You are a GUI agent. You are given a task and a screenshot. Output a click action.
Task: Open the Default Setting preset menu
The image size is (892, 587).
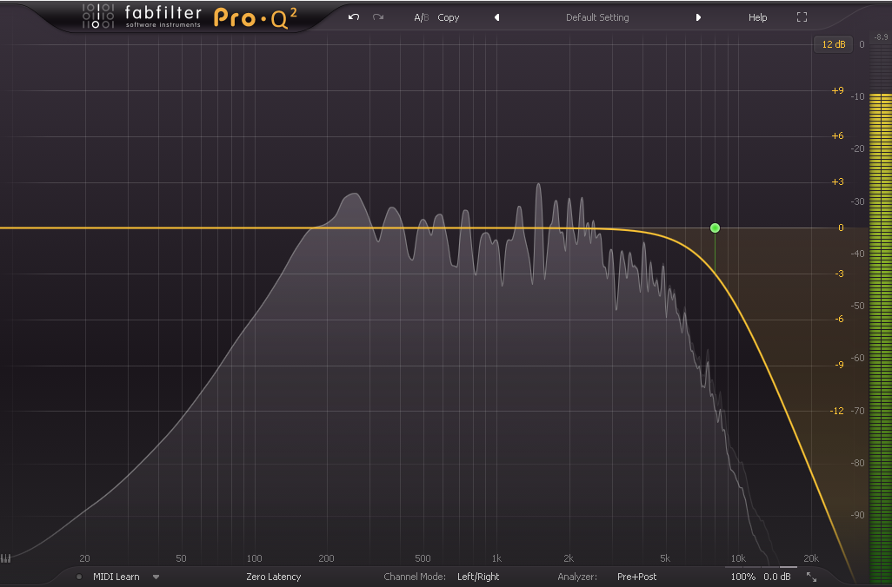coord(597,17)
